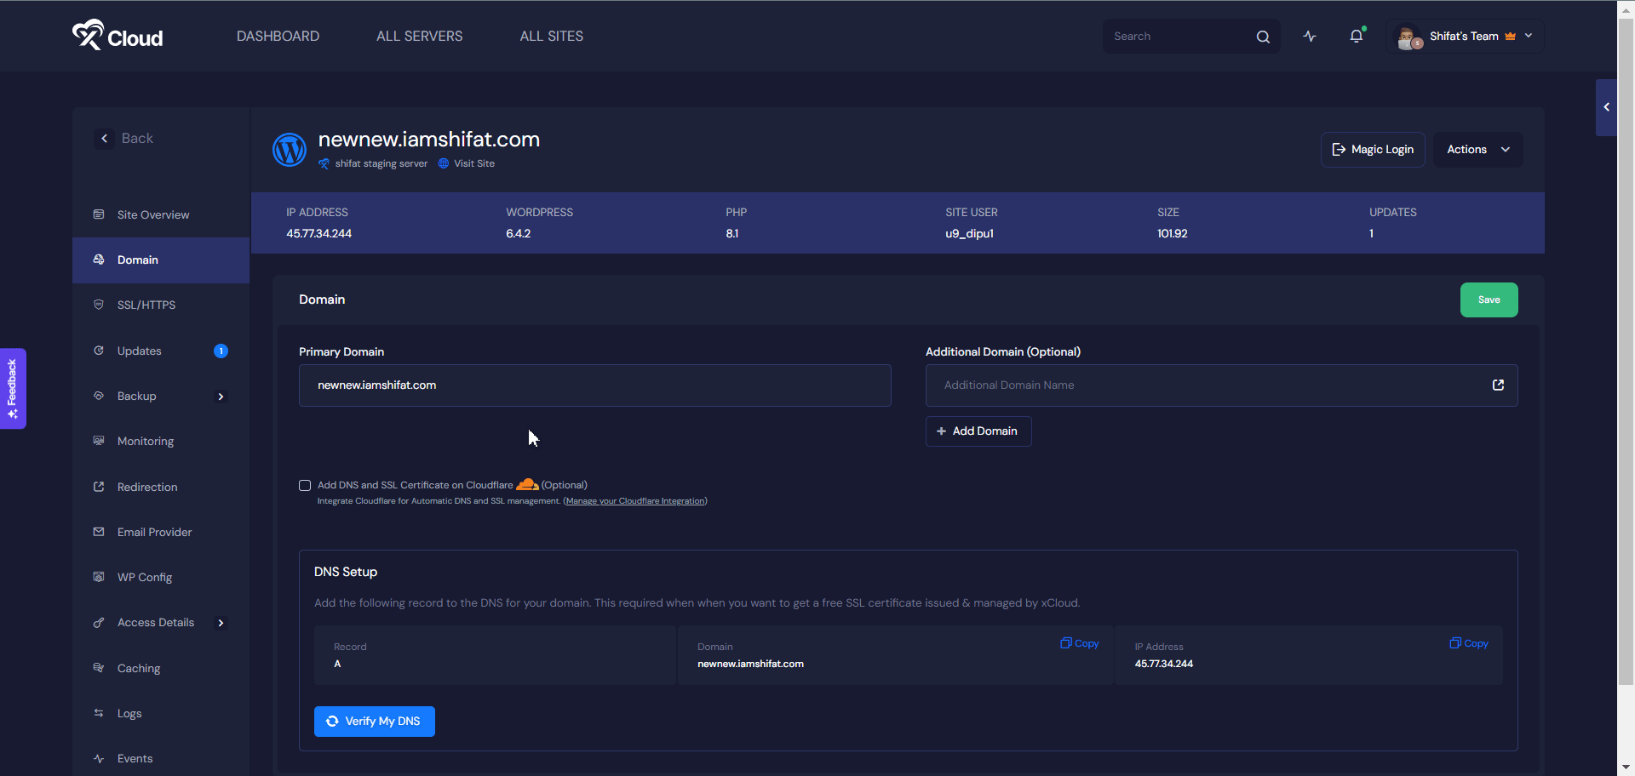
Task: Go to ALL SERVERS tab
Action: coord(419,36)
